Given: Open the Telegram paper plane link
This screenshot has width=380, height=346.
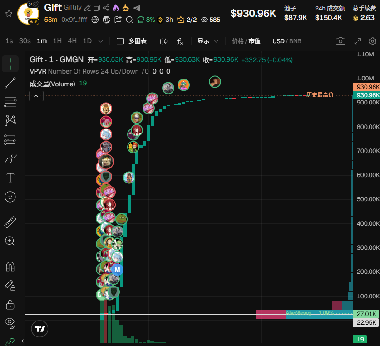Looking at the screenshot, I should click(137, 8).
